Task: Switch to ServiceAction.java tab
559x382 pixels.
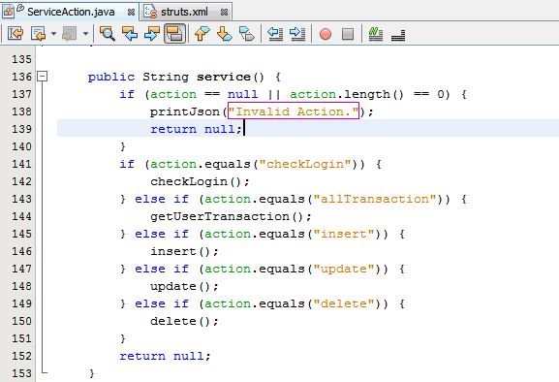Action: (70, 12)
